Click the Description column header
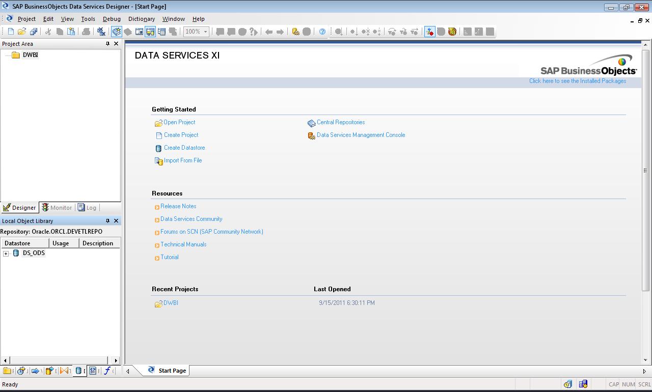 [x=100, y=243]
